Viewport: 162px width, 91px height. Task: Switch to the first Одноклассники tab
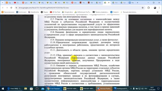(x=8, y=3)
